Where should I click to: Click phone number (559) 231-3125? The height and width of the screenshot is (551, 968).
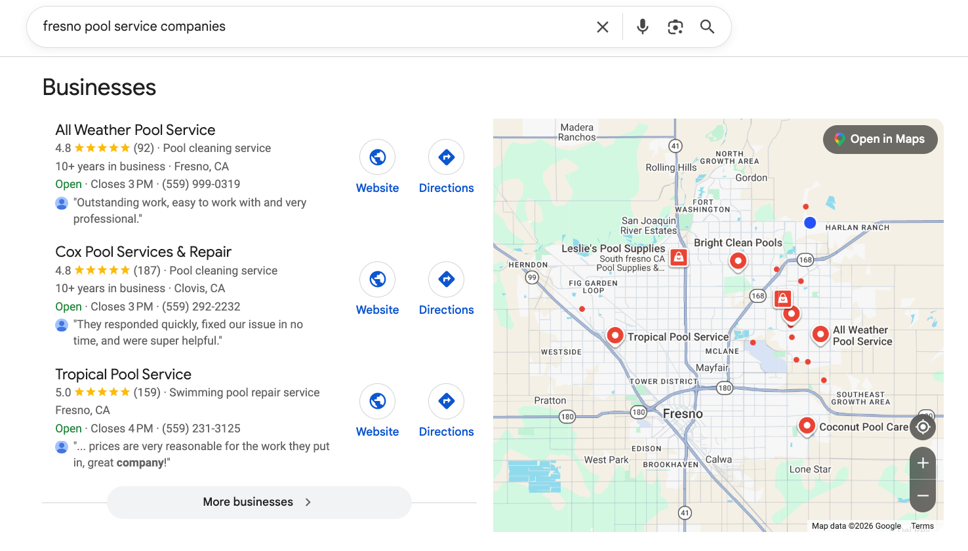[x=201, y=428]
